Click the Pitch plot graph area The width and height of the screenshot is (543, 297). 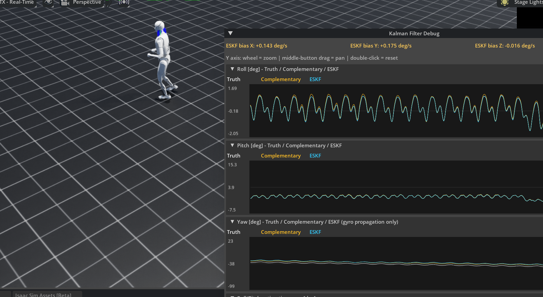396,187
